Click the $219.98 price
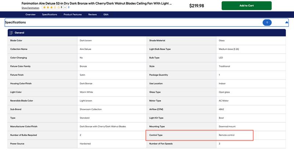 [197, 6]
